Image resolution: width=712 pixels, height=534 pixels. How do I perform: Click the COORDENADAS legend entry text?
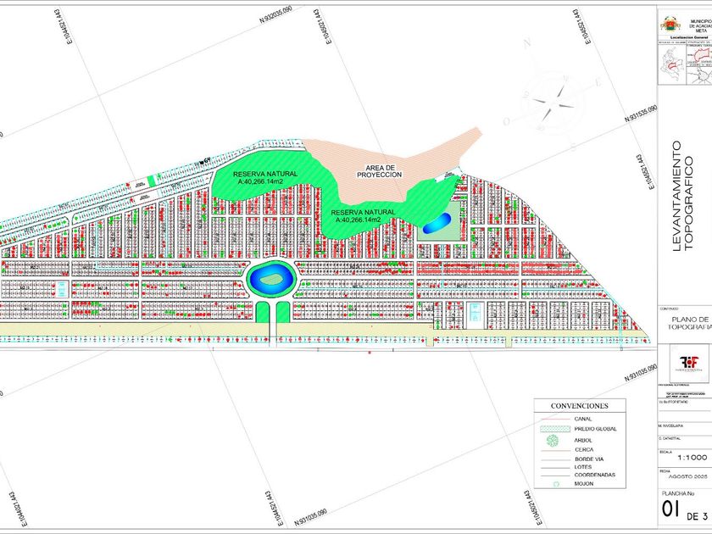pyautogui.click(x=595, y=475)
